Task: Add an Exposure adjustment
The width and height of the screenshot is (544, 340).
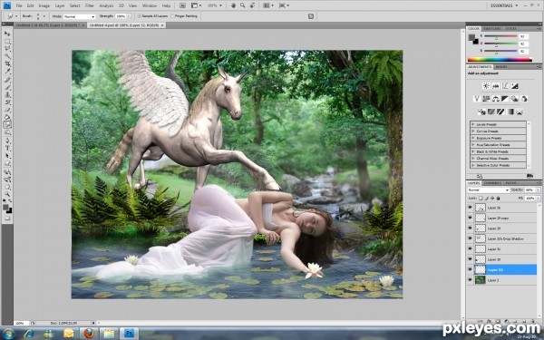Action: pyautogui.click(x=514, y=86)
